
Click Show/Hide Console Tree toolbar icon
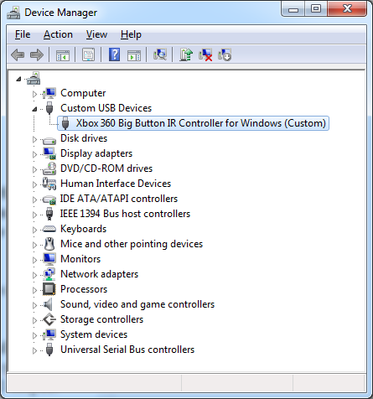click(x=63, y=55)
